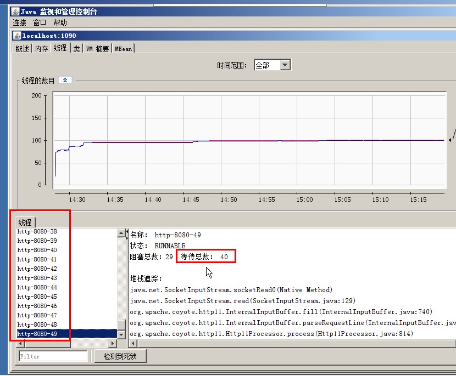Select thread http-8080-48

(x=67, y=324)
